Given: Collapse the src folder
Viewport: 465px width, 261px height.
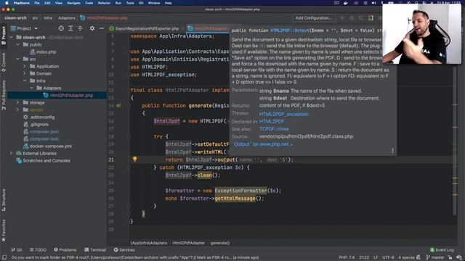Looking at the screenshot, I should coord(18,59).
